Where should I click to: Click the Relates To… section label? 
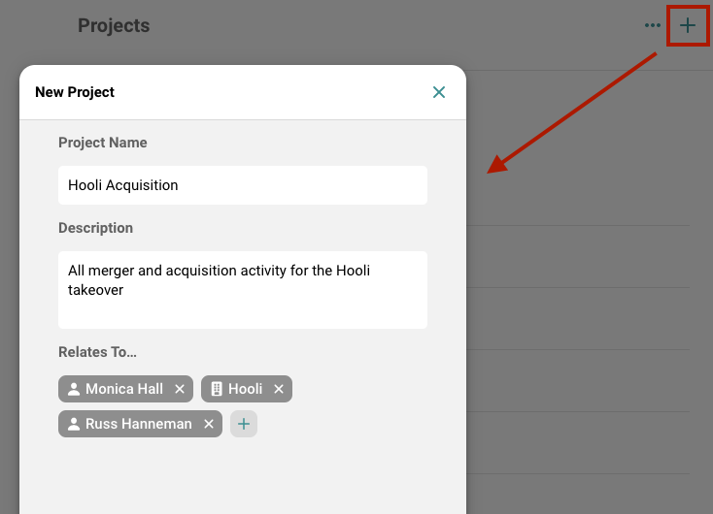tap(97, 352)
